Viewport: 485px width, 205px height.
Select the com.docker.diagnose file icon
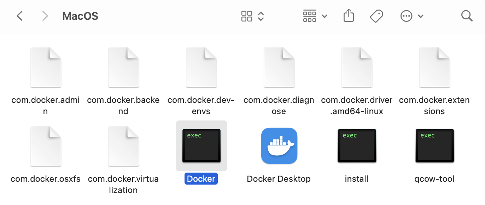pyautogui.click(x=279, y=67)
